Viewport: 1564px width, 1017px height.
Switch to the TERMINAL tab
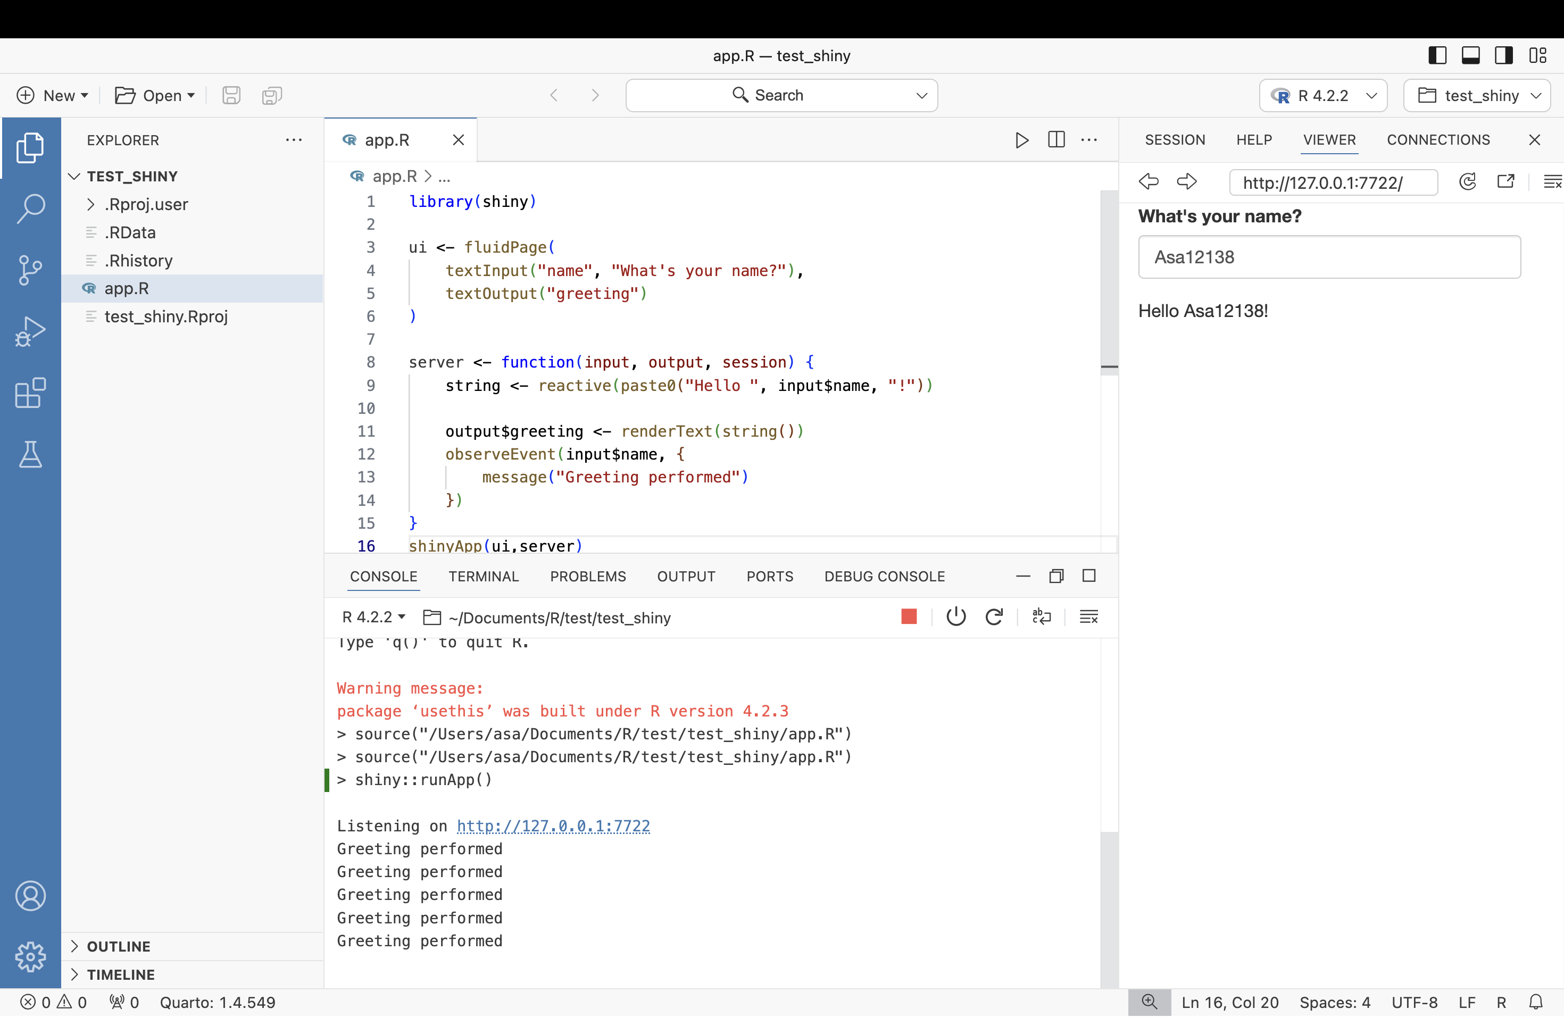click(484, 576)
